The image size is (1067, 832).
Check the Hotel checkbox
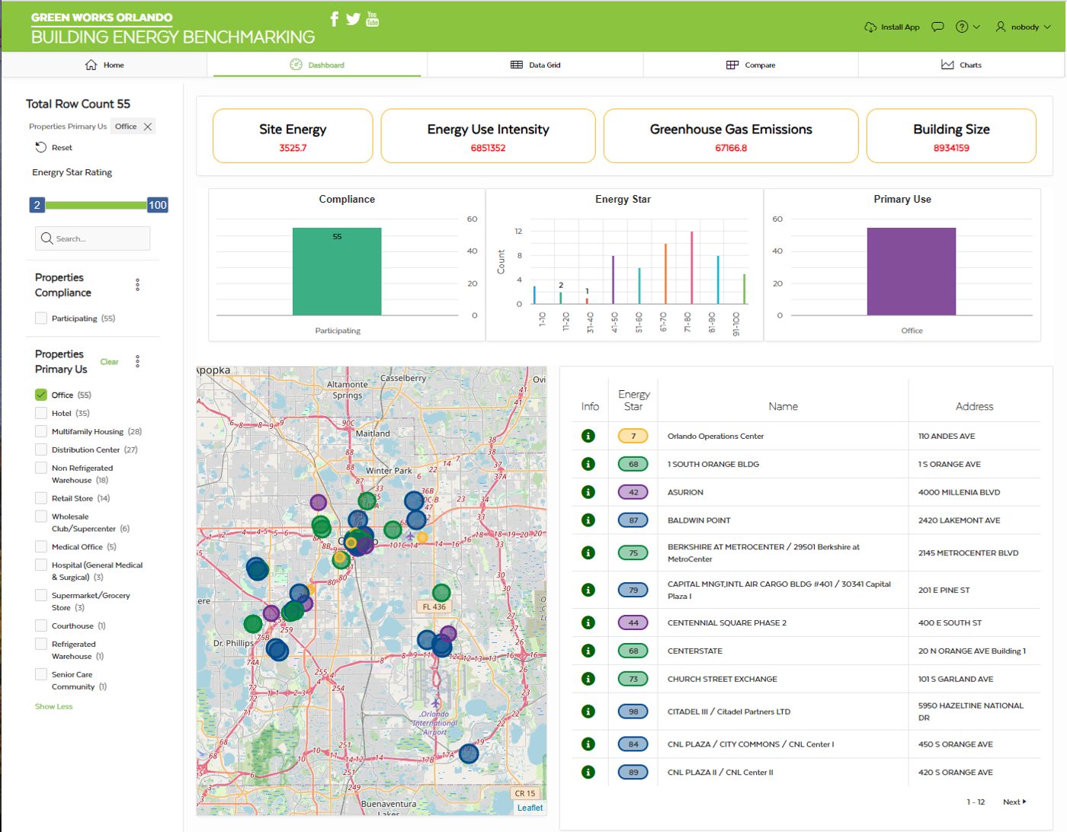(41, 413)
